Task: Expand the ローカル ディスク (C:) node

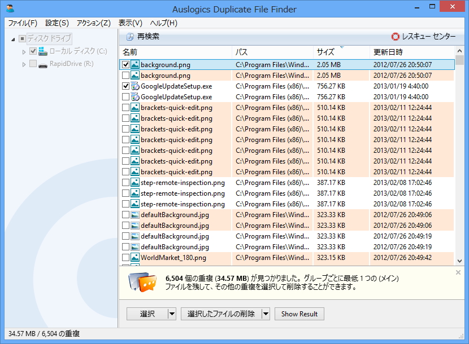Action: tap(24, 52)
